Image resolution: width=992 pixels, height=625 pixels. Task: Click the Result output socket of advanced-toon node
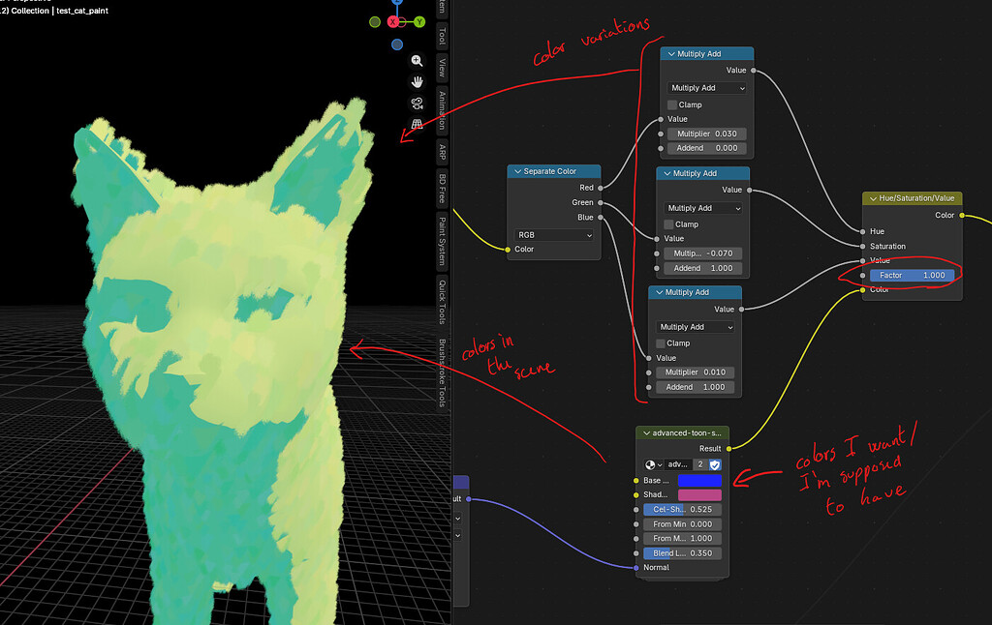[728, 449]
